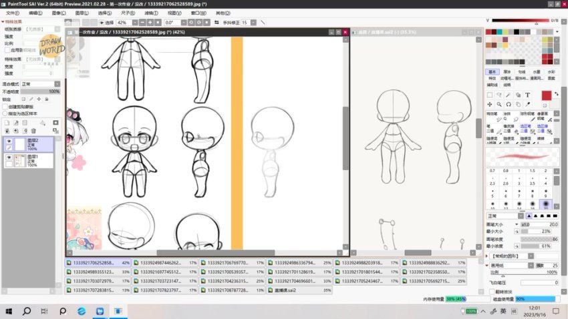Hide layer 图层2 with eye icon
The image size is (568, 319).
point(9,141)
